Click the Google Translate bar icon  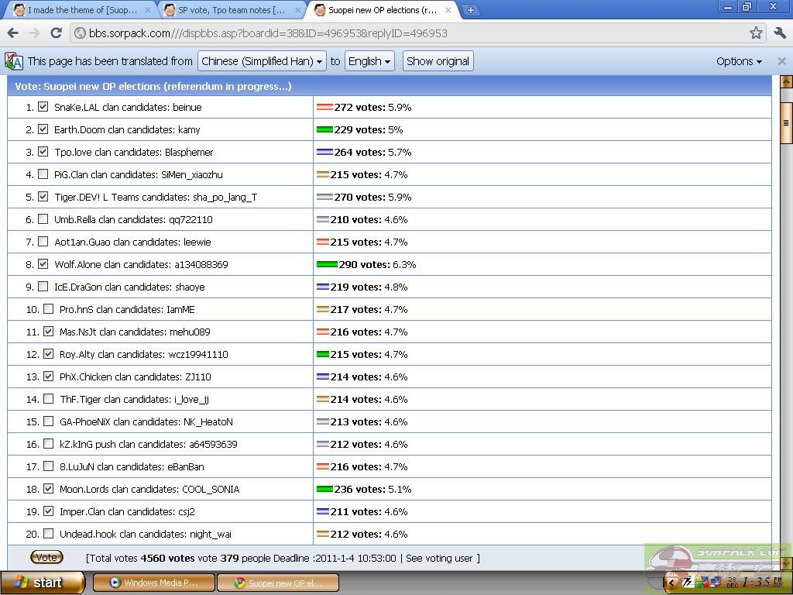(14, 61)
